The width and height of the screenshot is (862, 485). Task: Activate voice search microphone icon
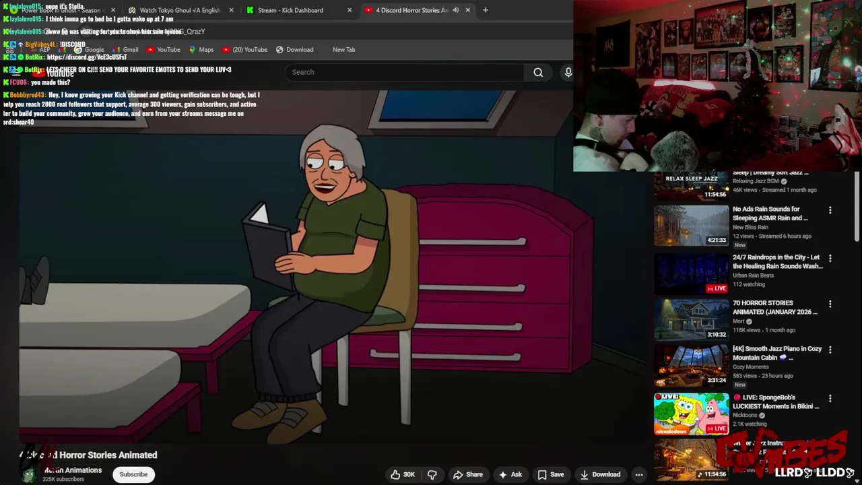click(x=568, y=72)
